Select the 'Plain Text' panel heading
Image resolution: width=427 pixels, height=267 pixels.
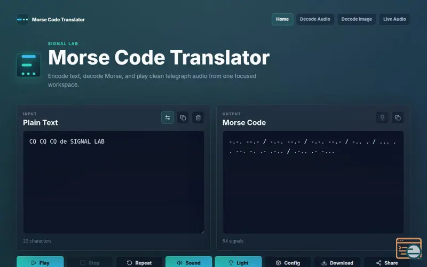tap(41, 123)
